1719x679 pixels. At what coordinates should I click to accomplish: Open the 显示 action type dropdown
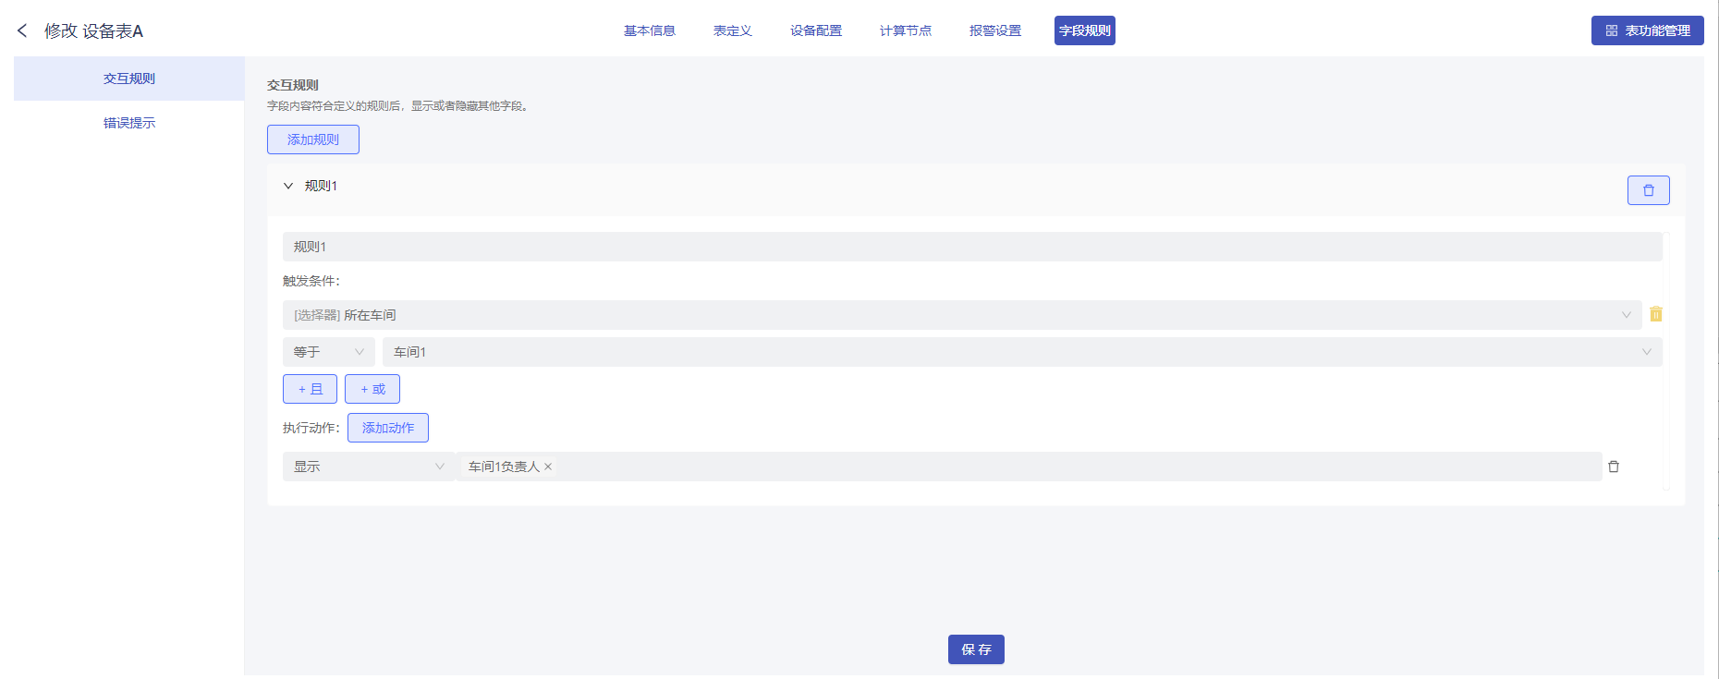pyautogui.click(x=368, y=467)
